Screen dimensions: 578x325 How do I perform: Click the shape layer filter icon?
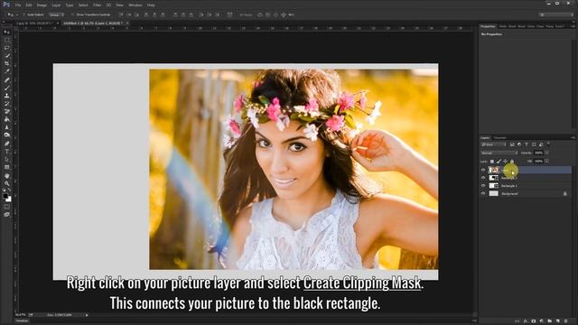[x=534, y=144]
